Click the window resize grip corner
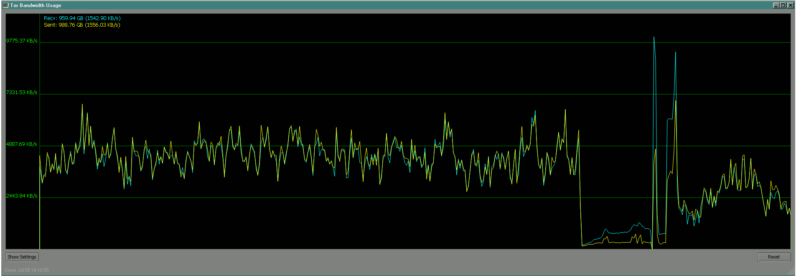Screen dimensions: 796x276 click(791, 272)
